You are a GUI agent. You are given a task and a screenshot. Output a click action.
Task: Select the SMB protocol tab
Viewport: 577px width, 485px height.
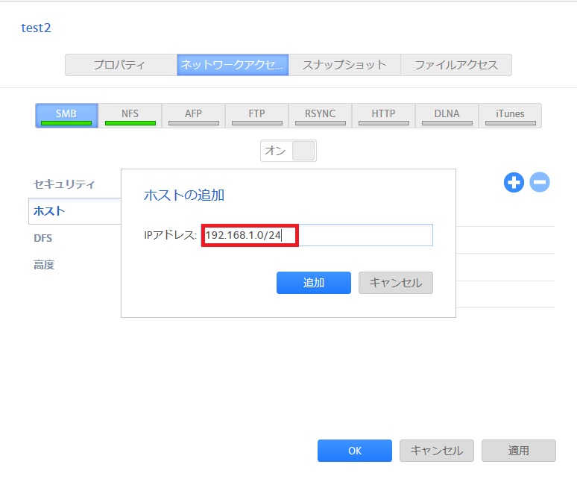click(x=66, y=116)
